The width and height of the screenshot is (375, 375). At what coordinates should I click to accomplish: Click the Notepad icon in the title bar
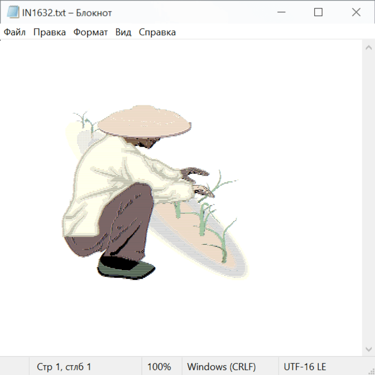(x=13, y=12)
